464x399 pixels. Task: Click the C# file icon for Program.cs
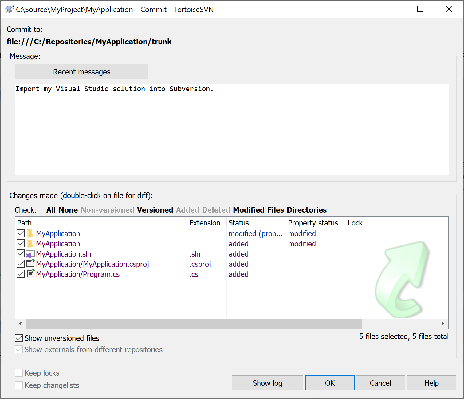[30, 274]
